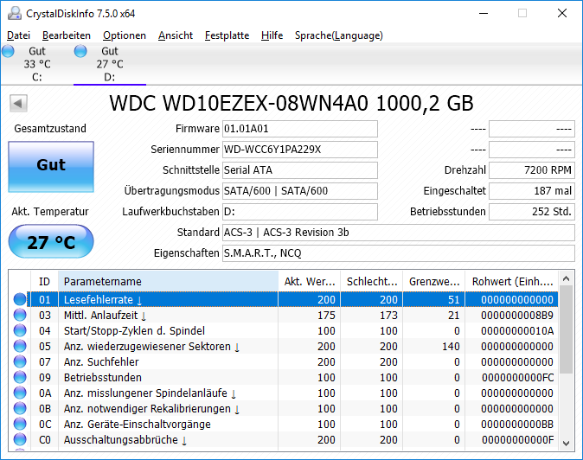Click raw value 0000000000FC
Image resolution: width=583 pixels, height=460 pixels.
517,378
